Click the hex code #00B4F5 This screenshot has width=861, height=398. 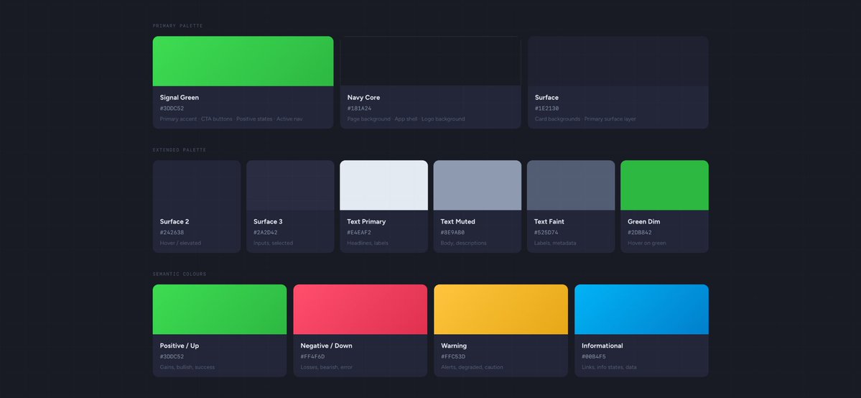pos(594,357)
